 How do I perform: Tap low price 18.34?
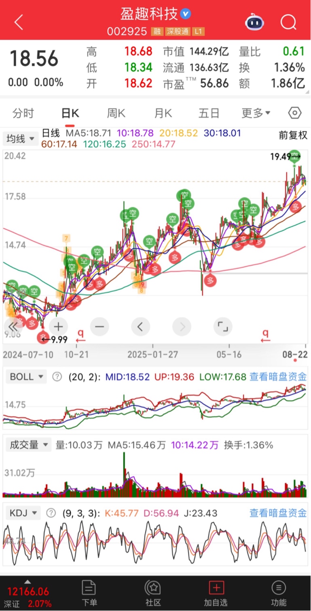coord(138,67)
